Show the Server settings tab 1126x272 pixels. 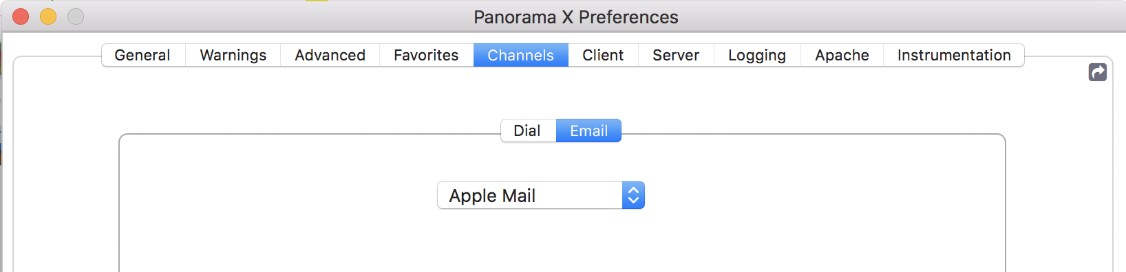coord(676,55)
